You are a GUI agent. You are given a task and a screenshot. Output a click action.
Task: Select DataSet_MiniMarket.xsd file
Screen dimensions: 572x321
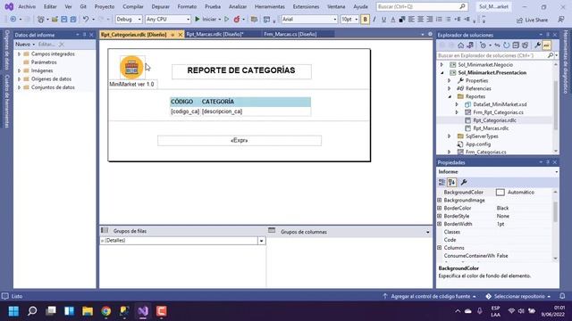point(500,104)
